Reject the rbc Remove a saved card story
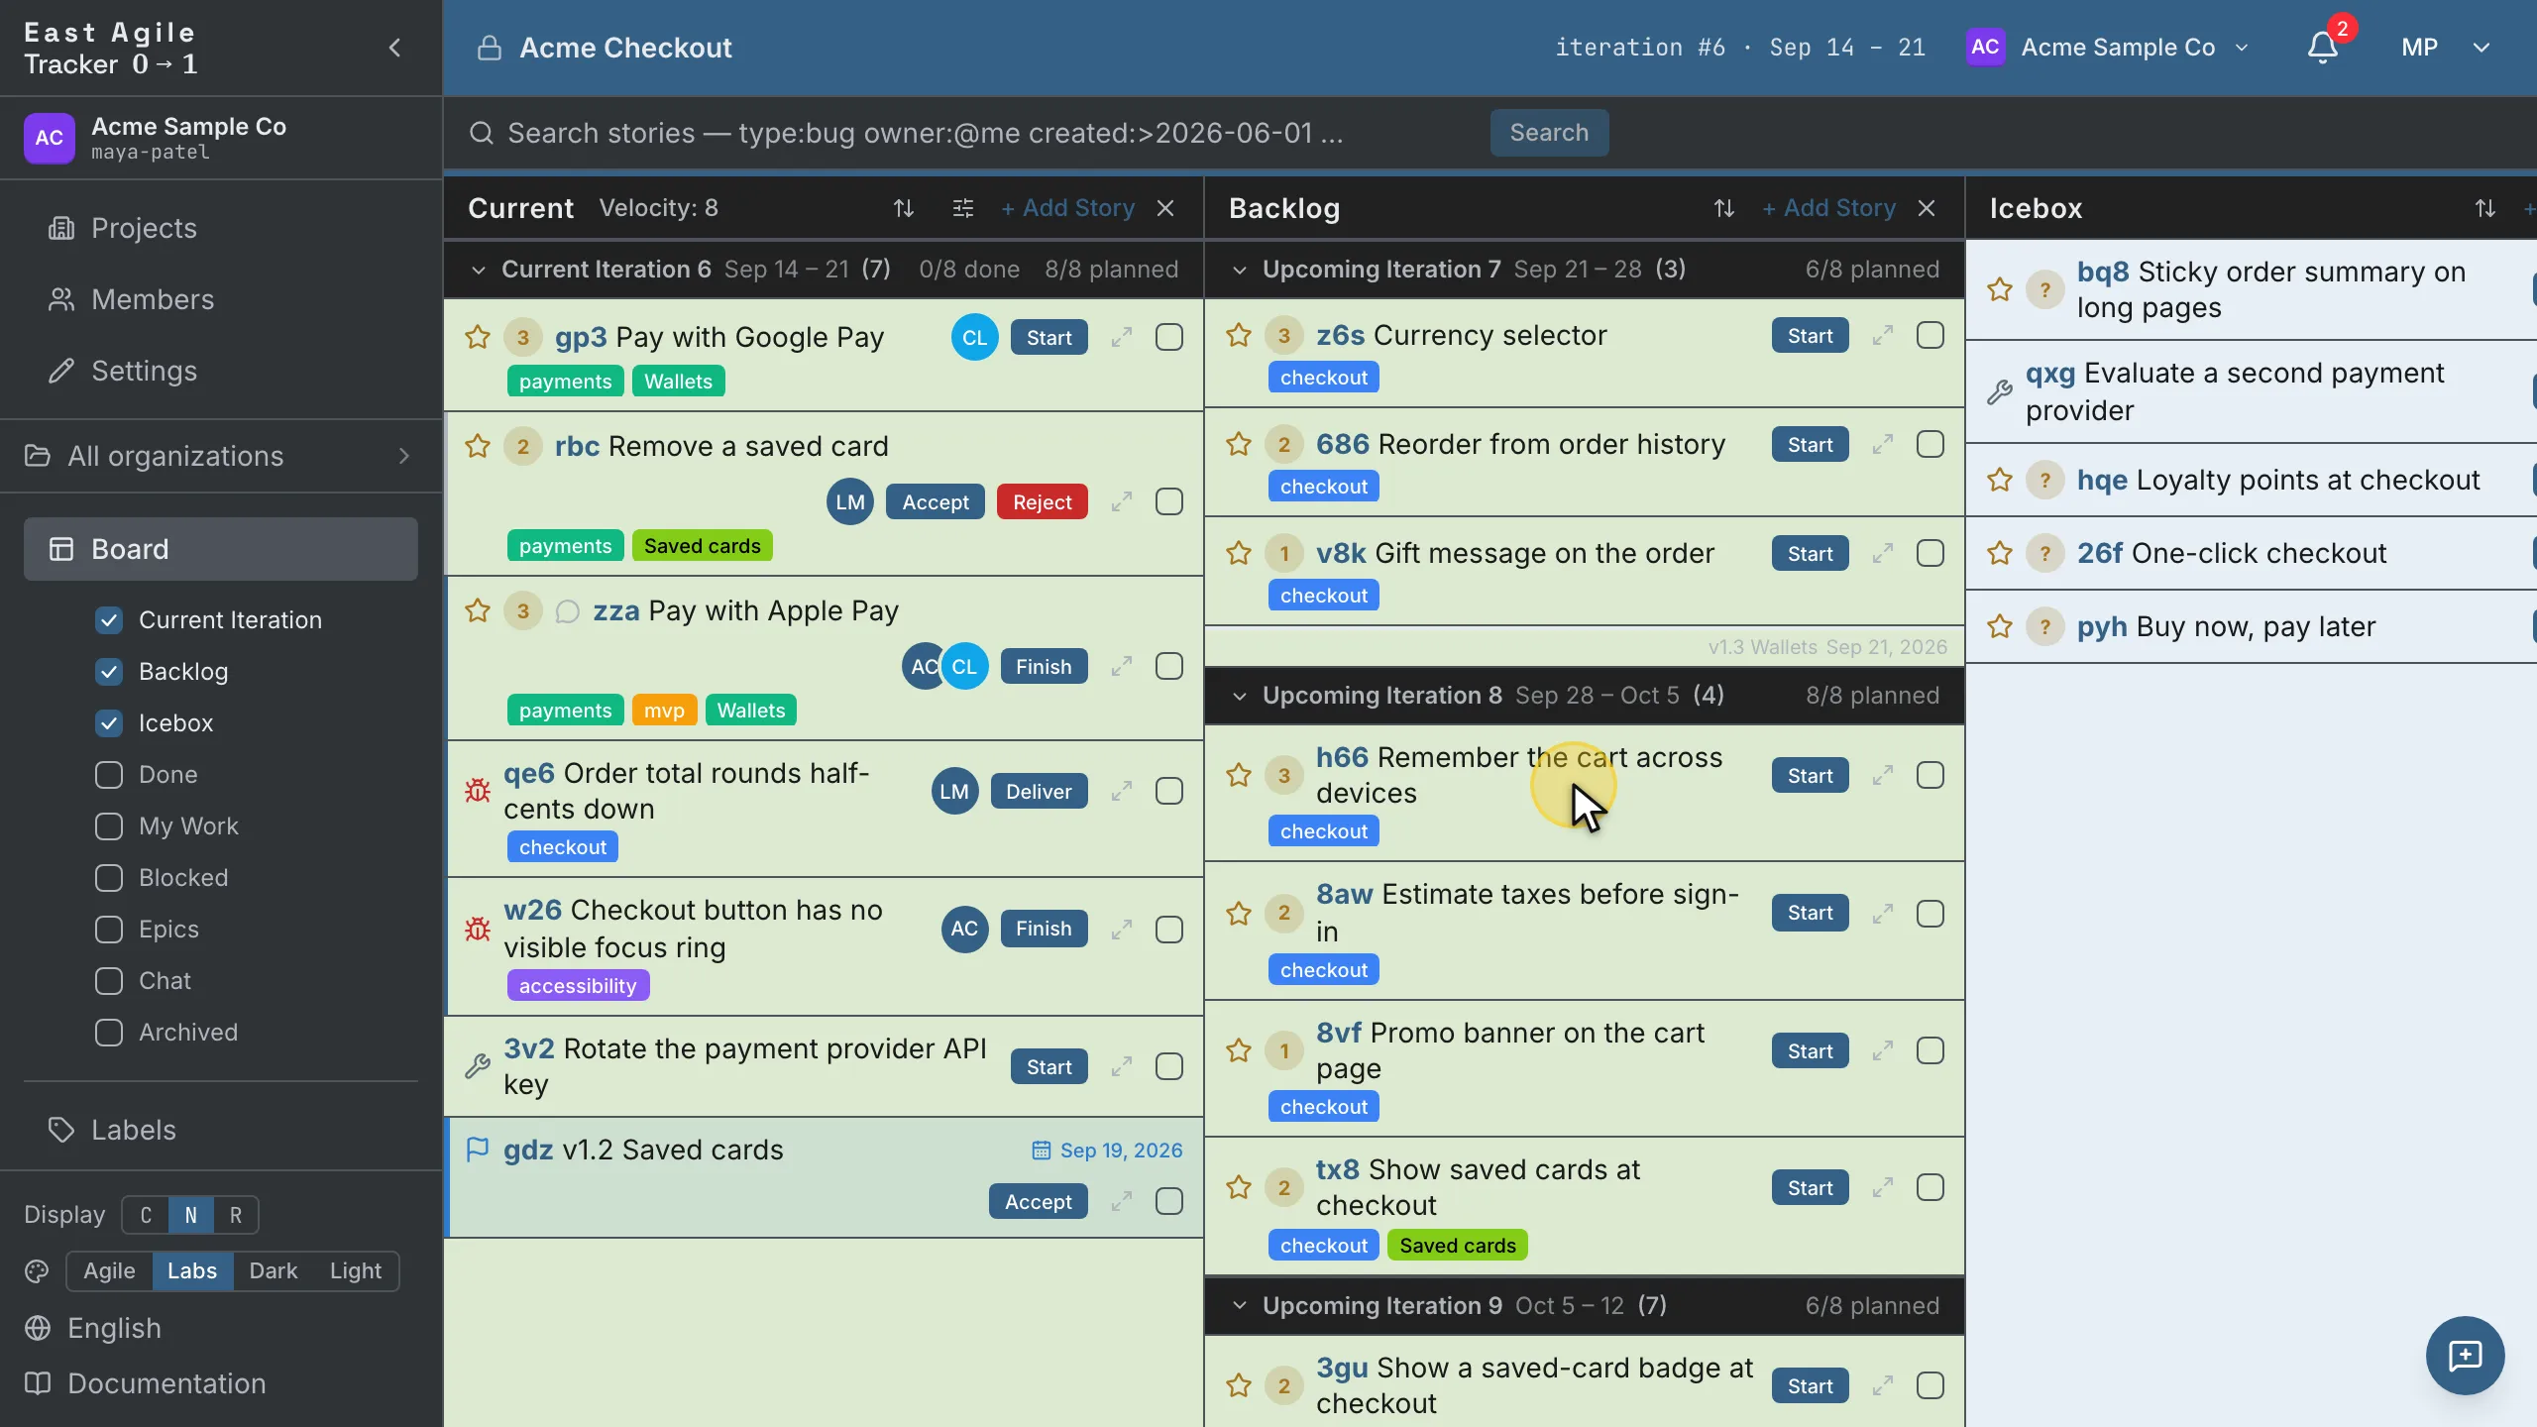 click(1042, 501)
